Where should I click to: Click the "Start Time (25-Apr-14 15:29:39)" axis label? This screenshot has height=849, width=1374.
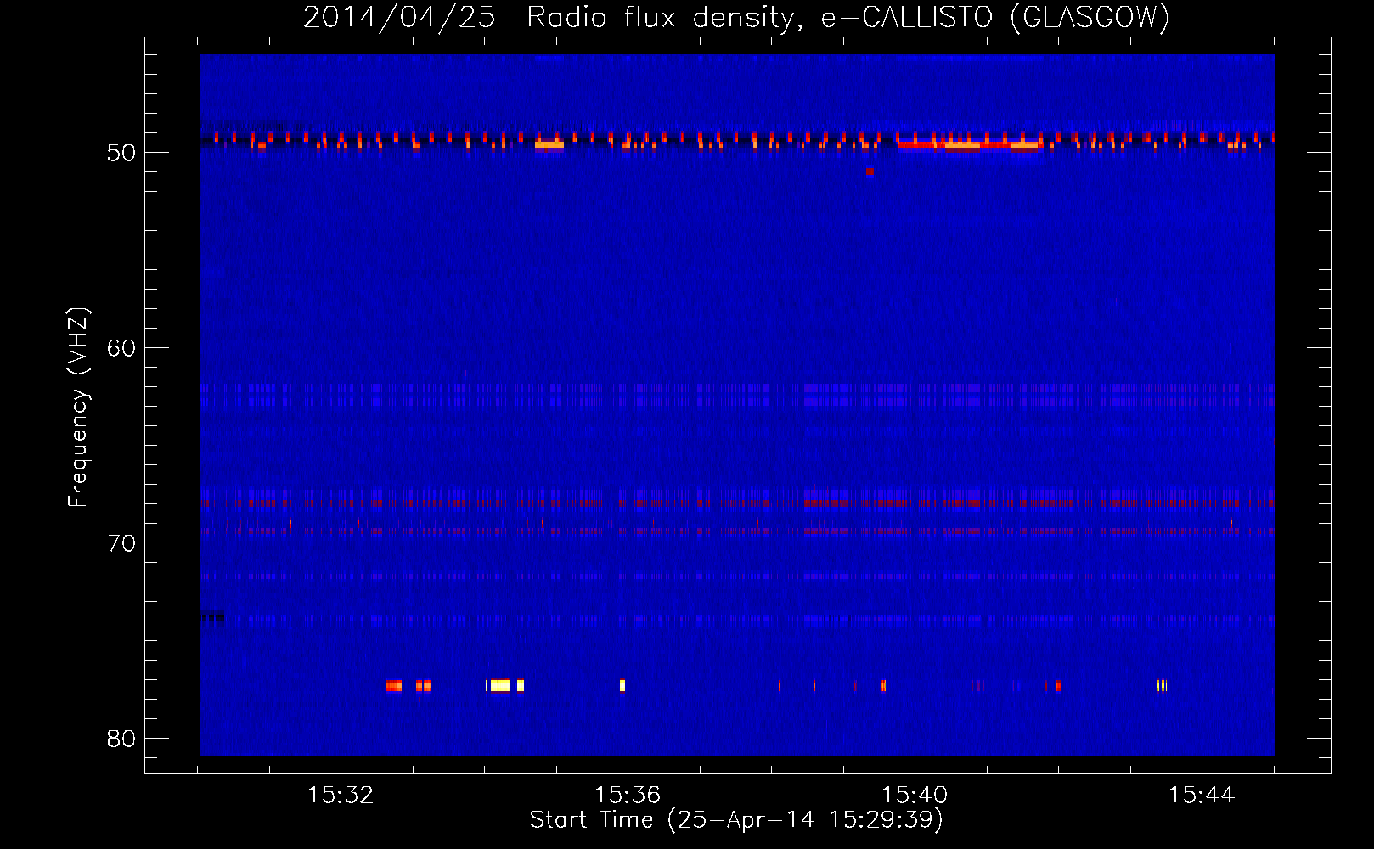coord(736,820)
